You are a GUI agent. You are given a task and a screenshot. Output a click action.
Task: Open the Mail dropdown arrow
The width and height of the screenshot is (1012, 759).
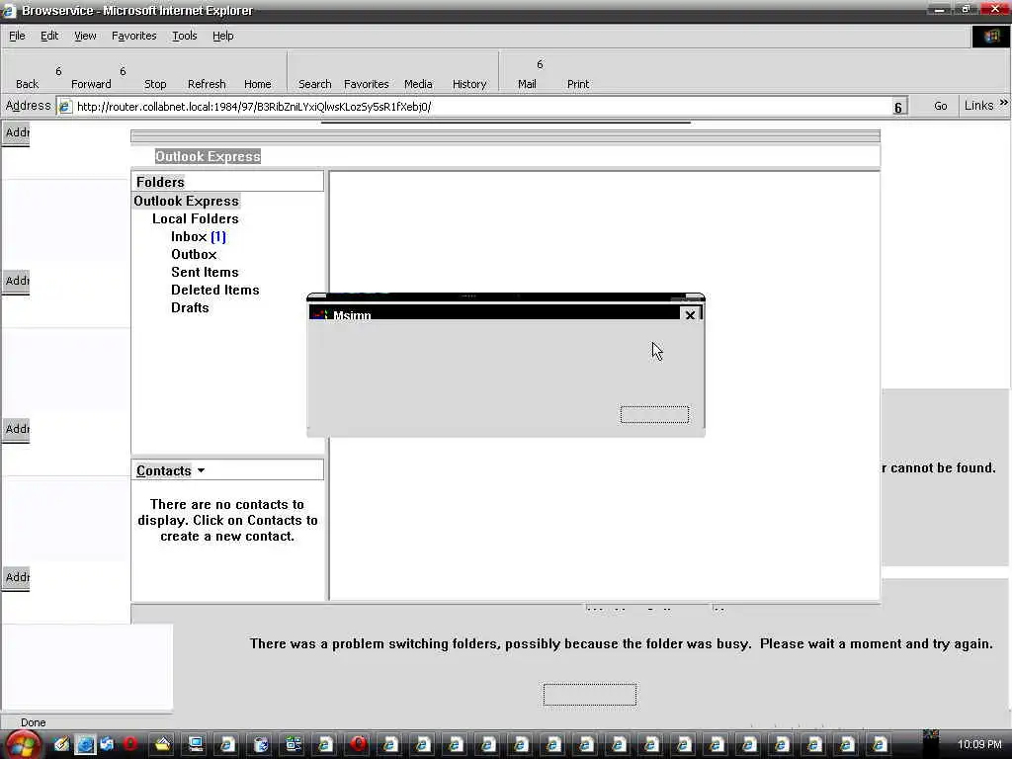(x=541, y=64)
